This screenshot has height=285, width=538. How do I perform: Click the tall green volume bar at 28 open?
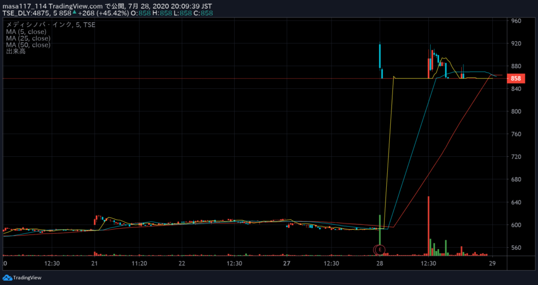pyautogui.click(x=380, y=230)
